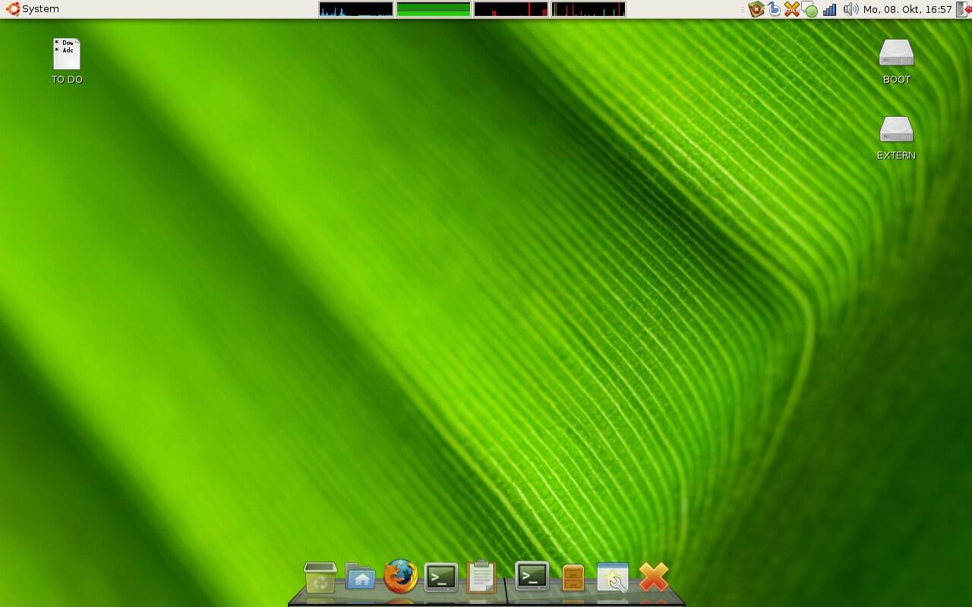This screenshot has width=972, height=607.
Task: Click the green dot status tray icon
Action: click(x=810, y=10)
